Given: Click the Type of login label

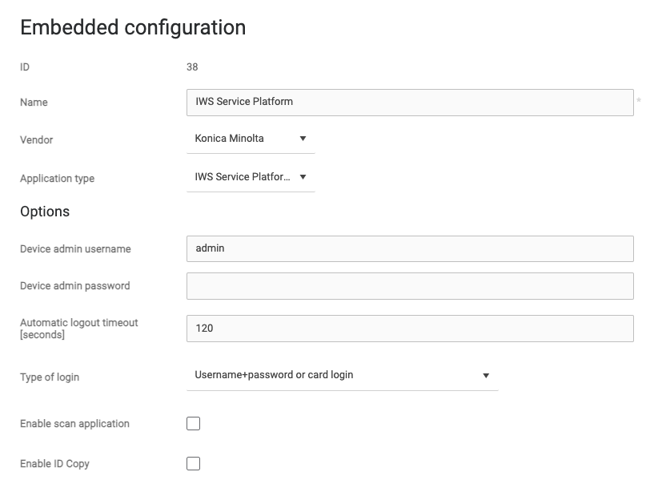Looking at the screenshot, I should (50, 377).
